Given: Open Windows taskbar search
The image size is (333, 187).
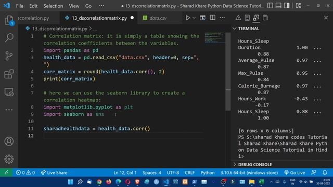Looking at the screenshot, I should pos(80,182).
